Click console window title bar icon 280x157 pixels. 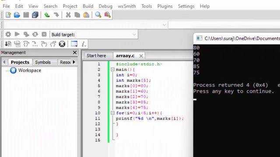tap(199, 38)
